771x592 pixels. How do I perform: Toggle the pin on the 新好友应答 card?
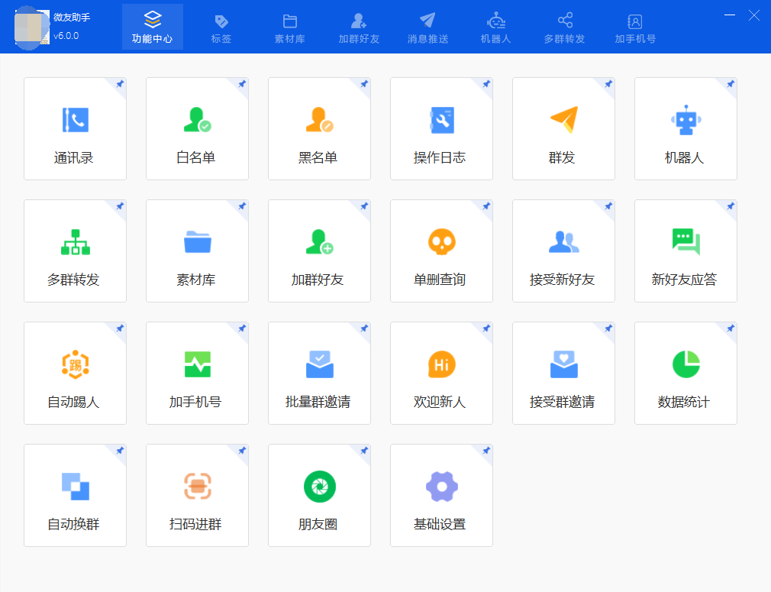(x=731, y=206)
